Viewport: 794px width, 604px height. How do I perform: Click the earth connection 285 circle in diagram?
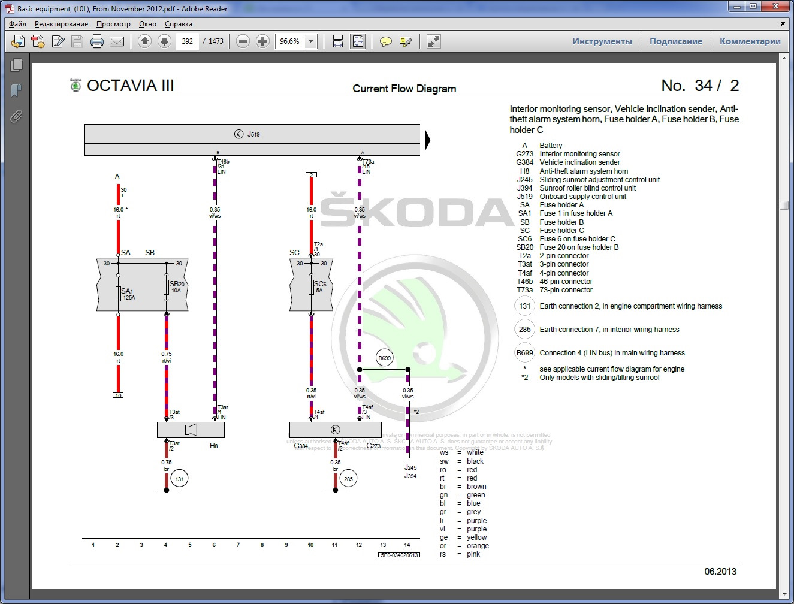pos(348,479)
